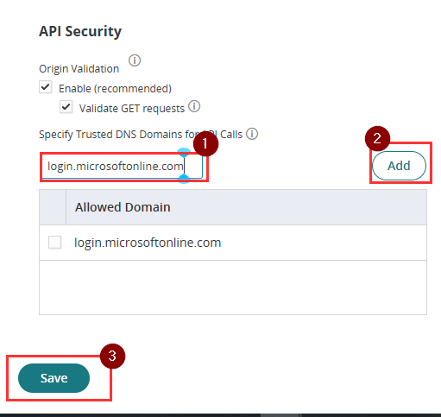Click the upper blue text cursor handle
This screenshot has height=417, width=441.
tap(184, 153)
